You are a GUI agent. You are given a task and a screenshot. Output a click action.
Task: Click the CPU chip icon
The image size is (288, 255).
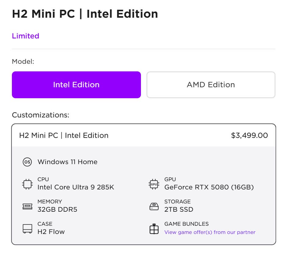[27, 184]
